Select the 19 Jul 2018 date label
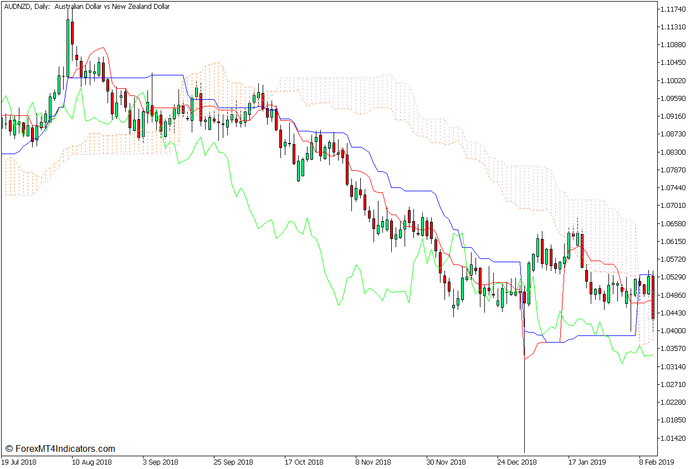This screenshot has width=696, height=469. click(x=21, y=462)
